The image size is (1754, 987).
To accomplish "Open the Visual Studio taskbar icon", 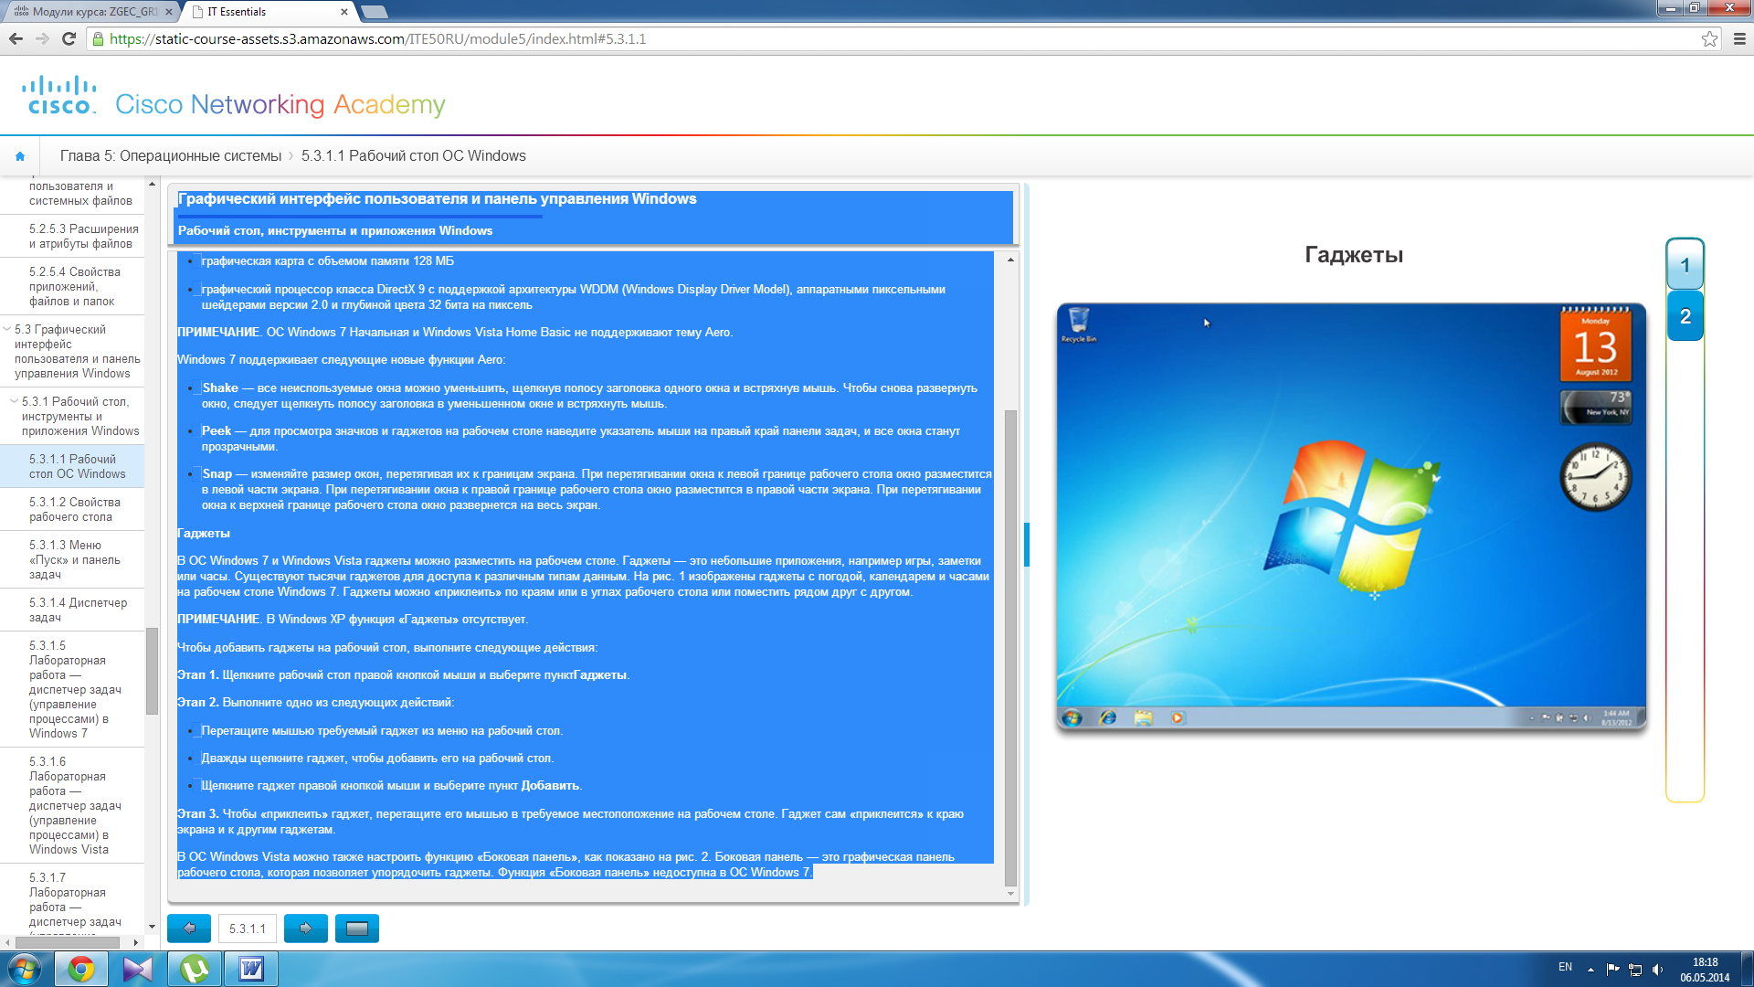I will 138,969.
